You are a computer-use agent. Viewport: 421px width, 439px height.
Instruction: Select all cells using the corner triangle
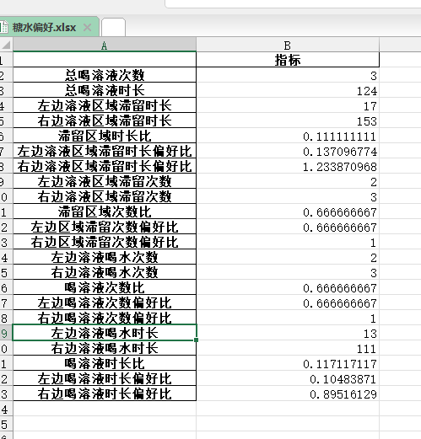6,45
